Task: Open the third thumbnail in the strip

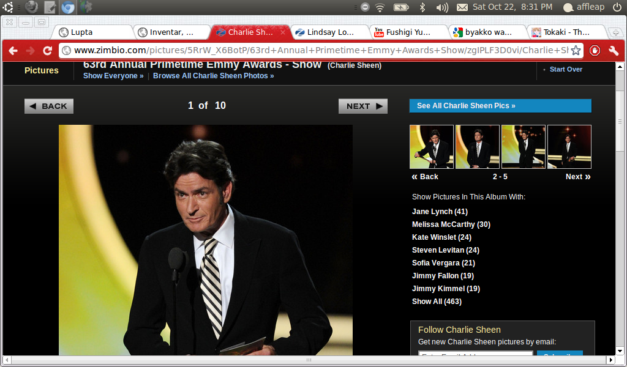Action: (524, 147)
